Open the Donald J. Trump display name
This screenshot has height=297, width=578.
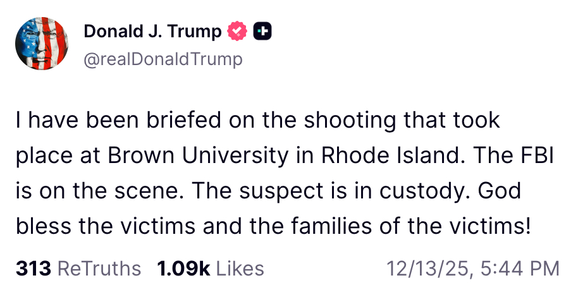[152, 31]
